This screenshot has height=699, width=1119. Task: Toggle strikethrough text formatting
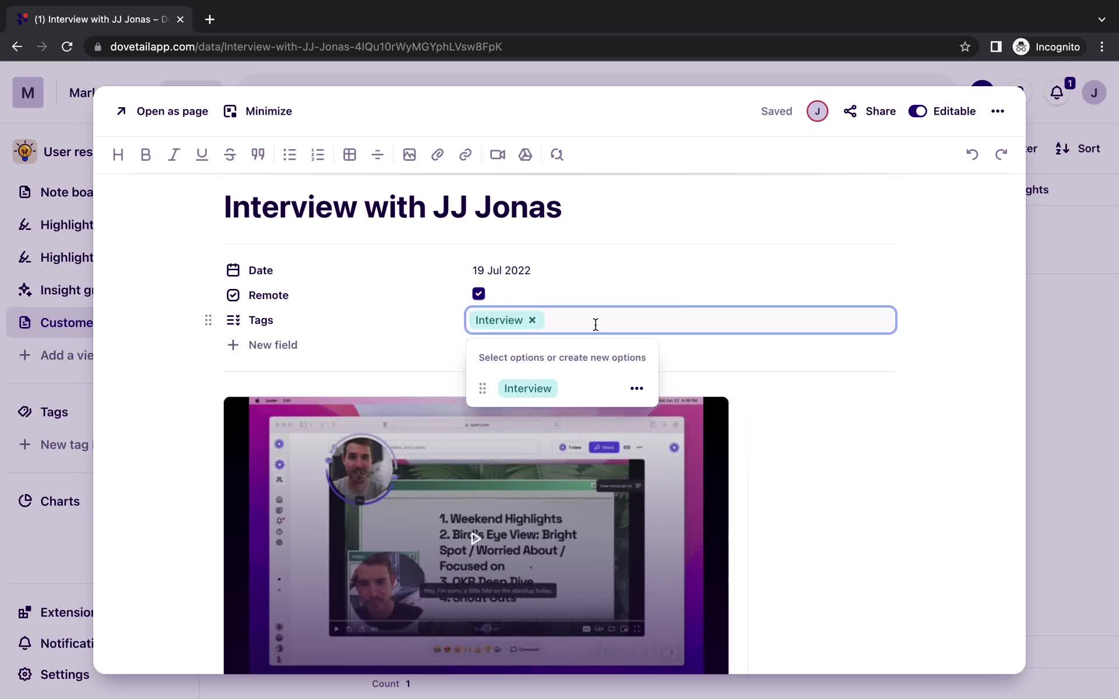point(229,154)
